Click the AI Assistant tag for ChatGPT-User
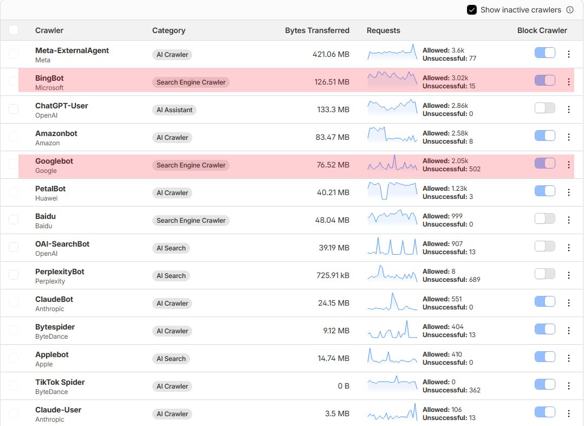 (174, 110)
